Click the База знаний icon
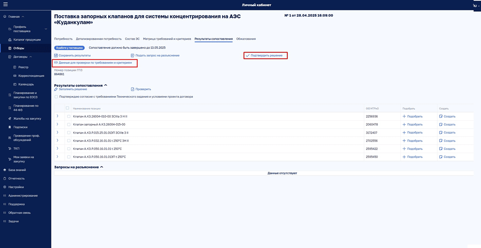The image size is (481, 248). [x=5, y=170]
